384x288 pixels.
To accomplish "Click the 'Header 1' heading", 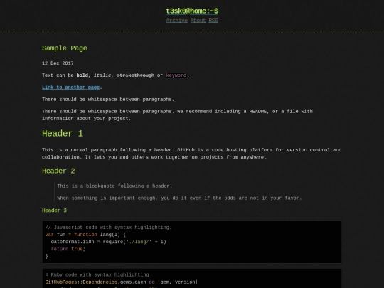I will point(63,134).
